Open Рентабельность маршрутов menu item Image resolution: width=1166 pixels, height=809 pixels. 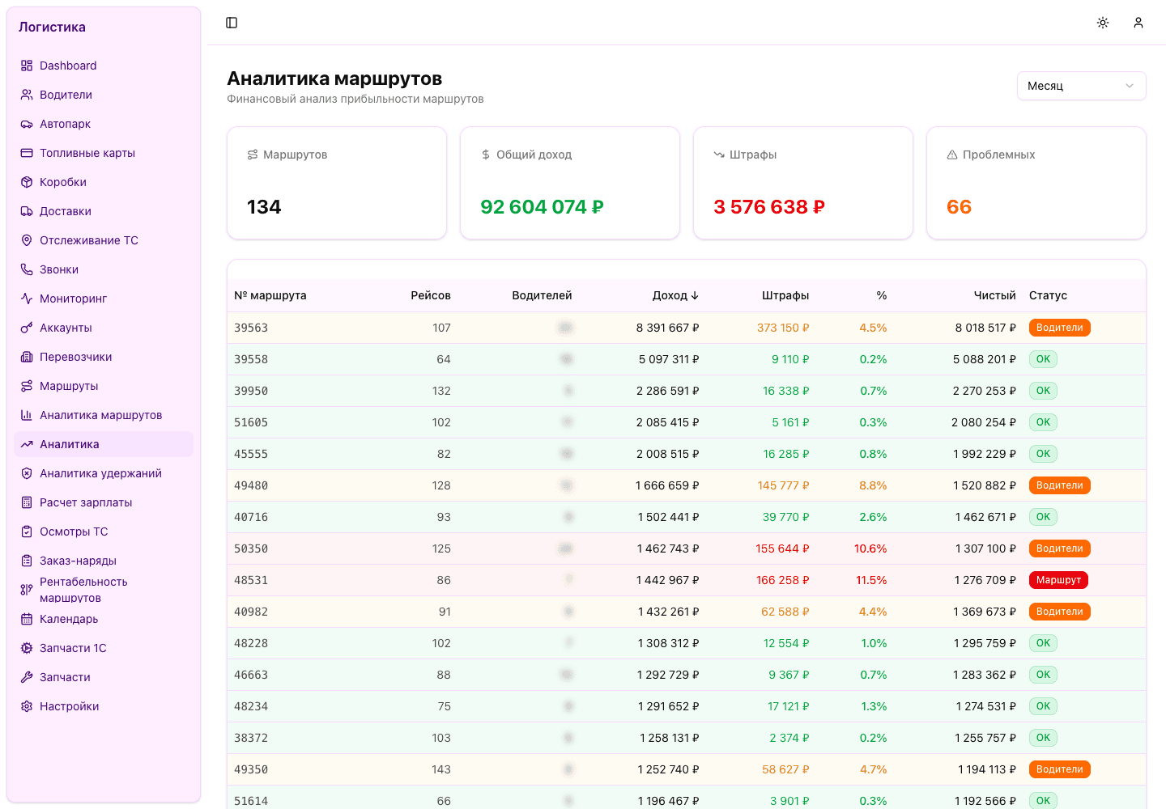tap(104, 590)
